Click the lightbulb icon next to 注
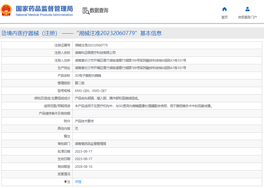 coord(65,182)
